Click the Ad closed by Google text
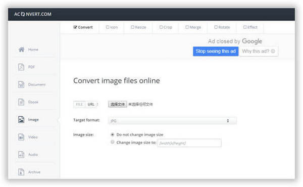 pos(235,41)
